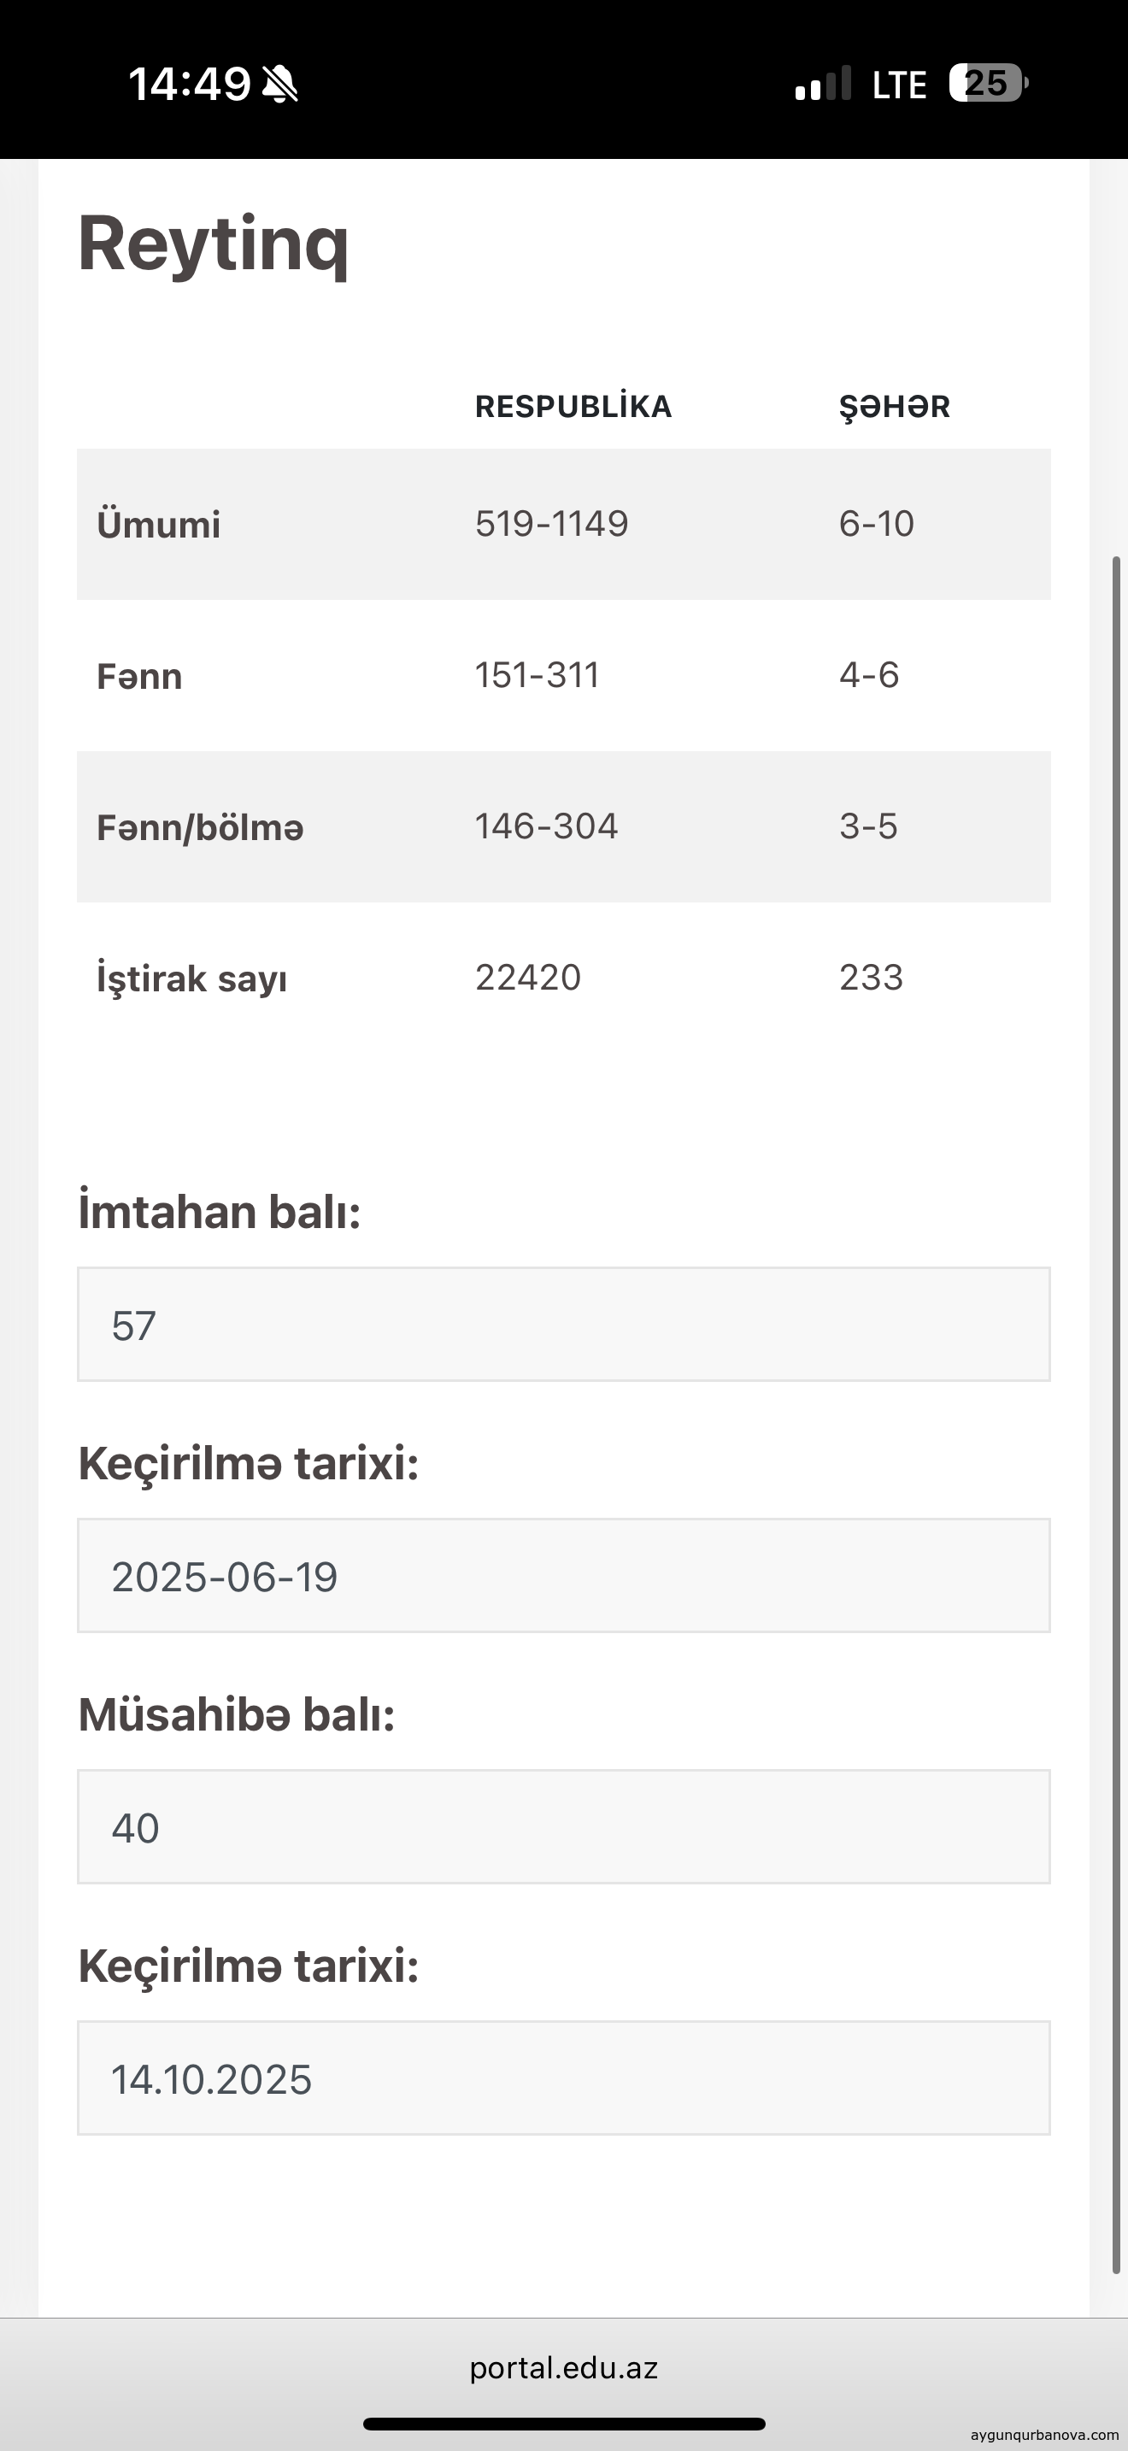Click the Reytinq page heading
This screenshot has height=2451, width=1128.
point(213,244)
